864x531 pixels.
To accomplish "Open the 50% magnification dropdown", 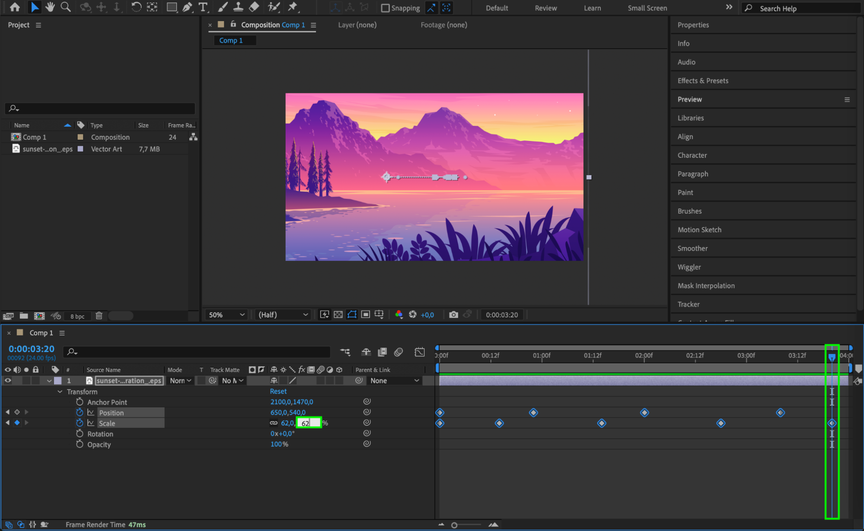I will pyautogui.click(x=226, y=315).
